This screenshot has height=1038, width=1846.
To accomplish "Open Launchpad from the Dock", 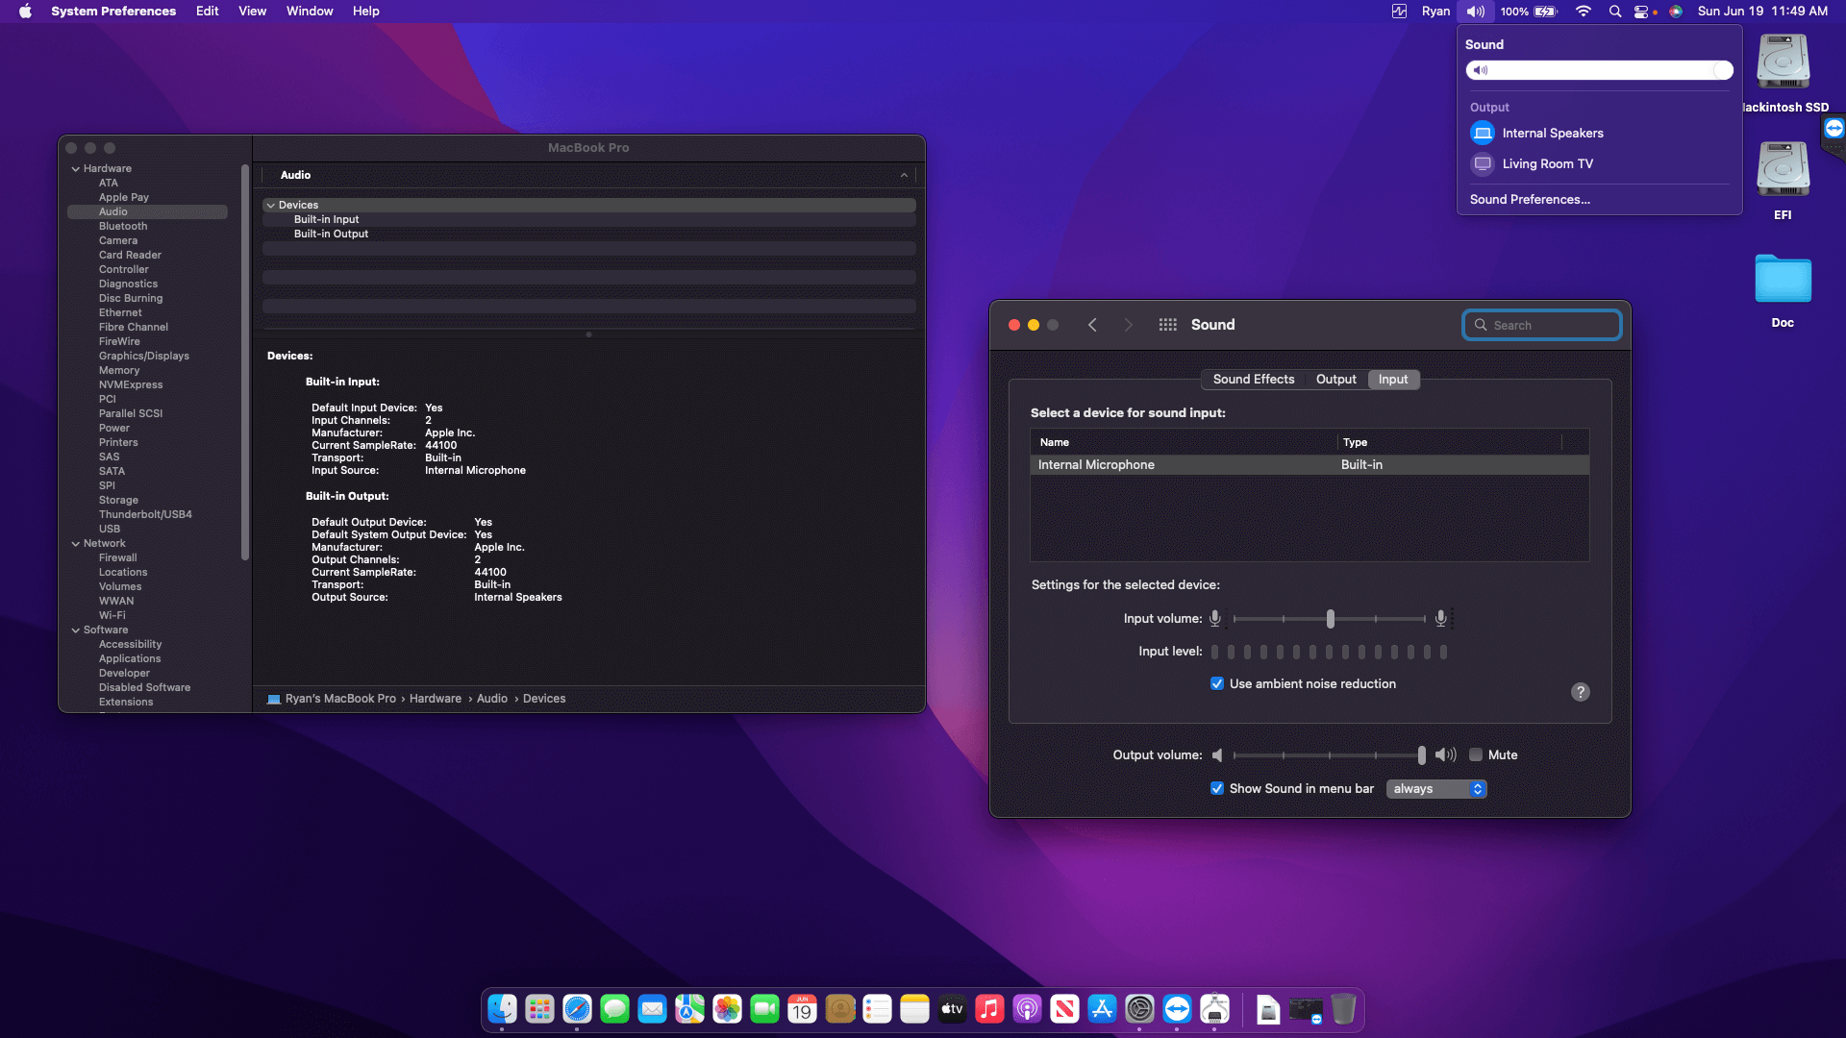I will click(539, 1009).
